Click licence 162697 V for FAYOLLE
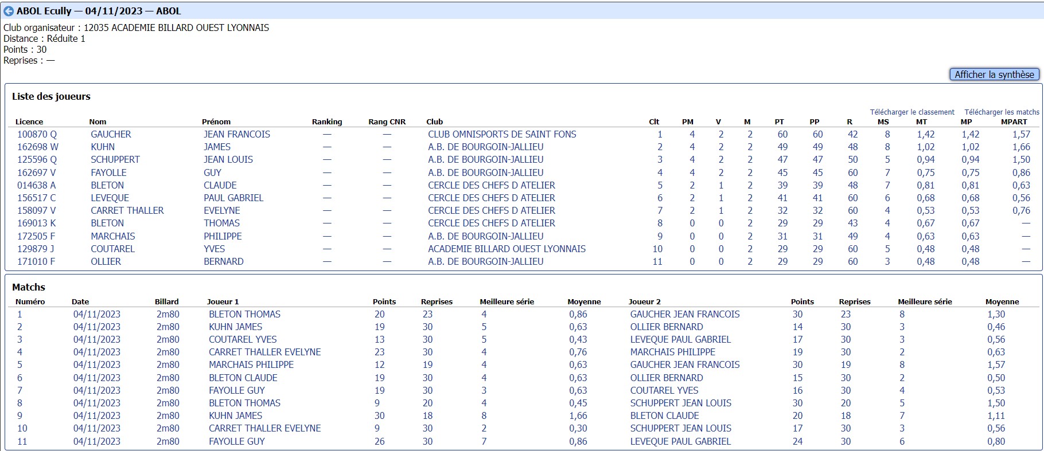The image size is (1044, 451). (37, 172)
